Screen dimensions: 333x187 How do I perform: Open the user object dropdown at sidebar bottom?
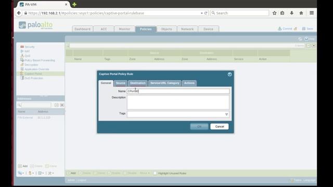[31, 173]
